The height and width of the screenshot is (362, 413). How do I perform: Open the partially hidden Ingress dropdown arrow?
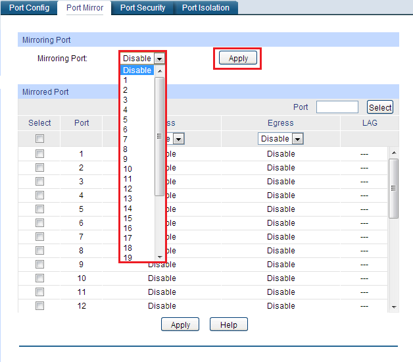click(x=179, y=139)
